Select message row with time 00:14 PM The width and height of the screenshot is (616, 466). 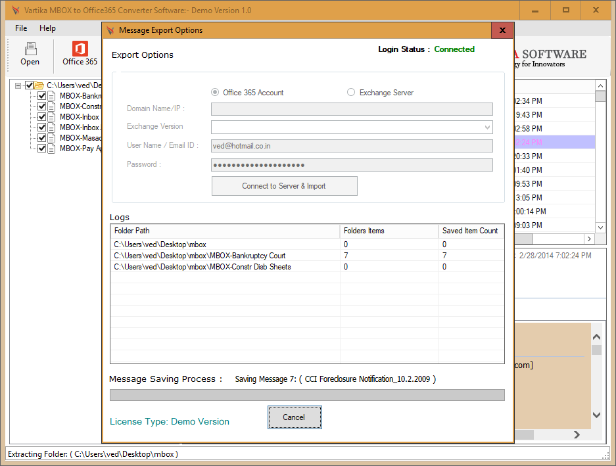555,212
